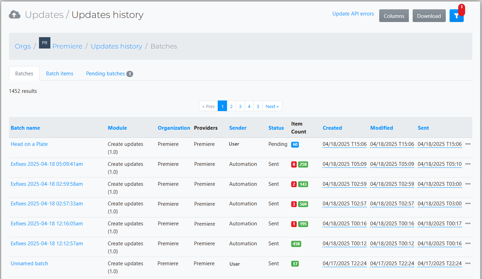Screen dimensions: 482x279
Task: Click the PR organization avatar icon
Action: (x=45, y=43)
